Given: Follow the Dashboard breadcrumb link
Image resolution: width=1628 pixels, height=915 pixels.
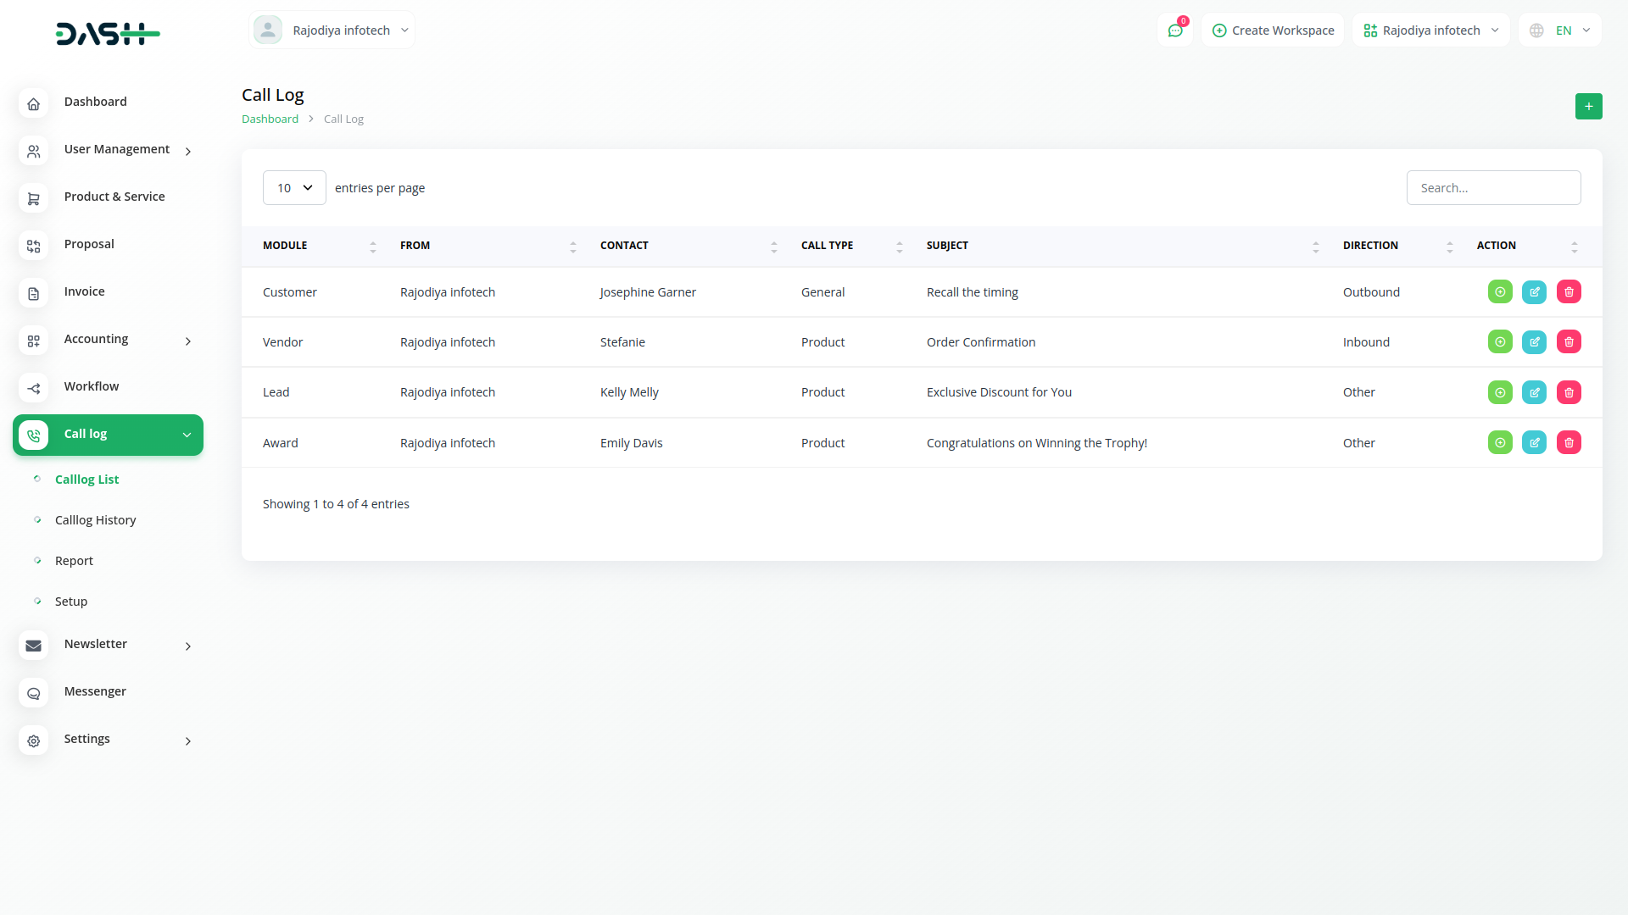Looking at the screenshot, I should (270, 119).
